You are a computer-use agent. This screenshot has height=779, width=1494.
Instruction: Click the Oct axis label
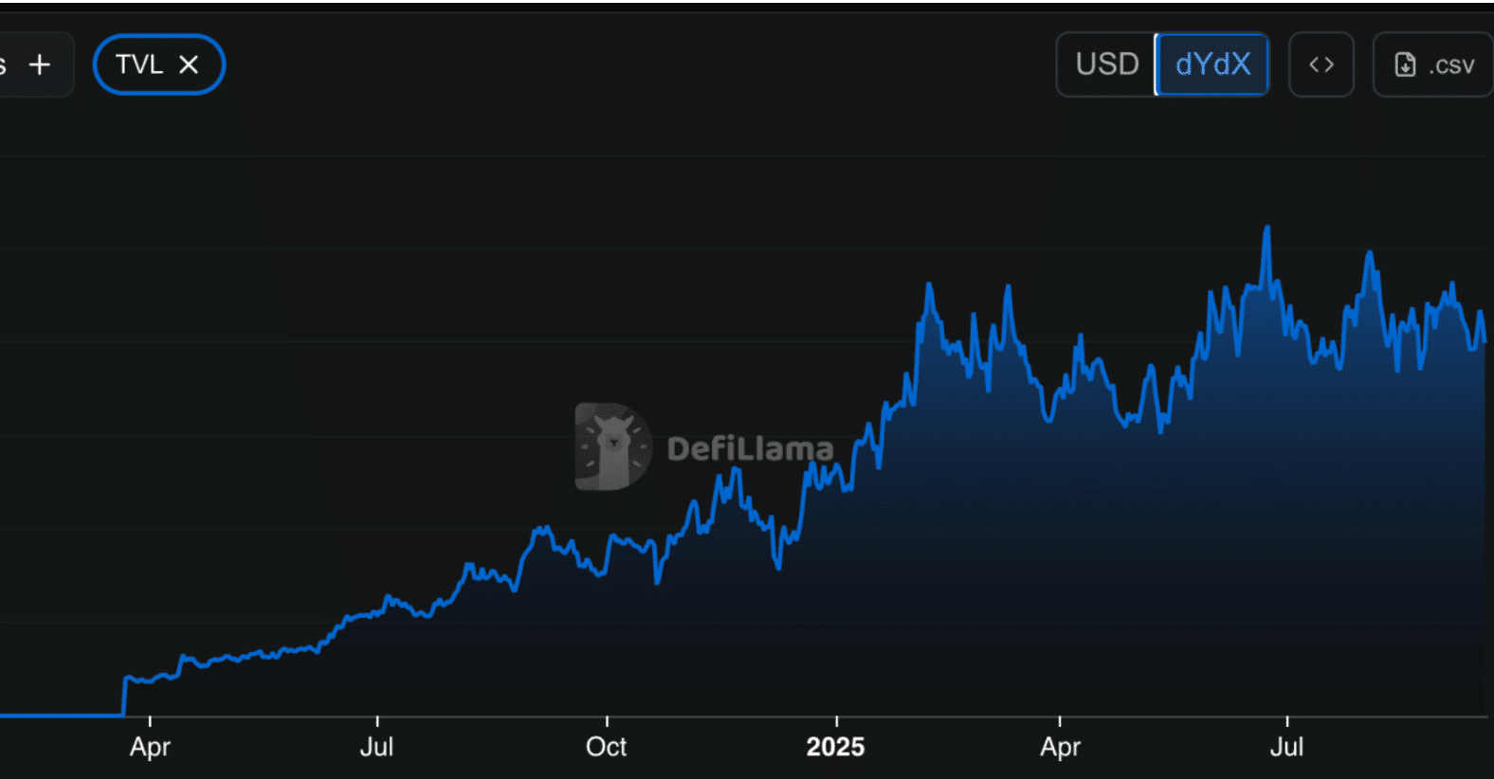(607, 747)
